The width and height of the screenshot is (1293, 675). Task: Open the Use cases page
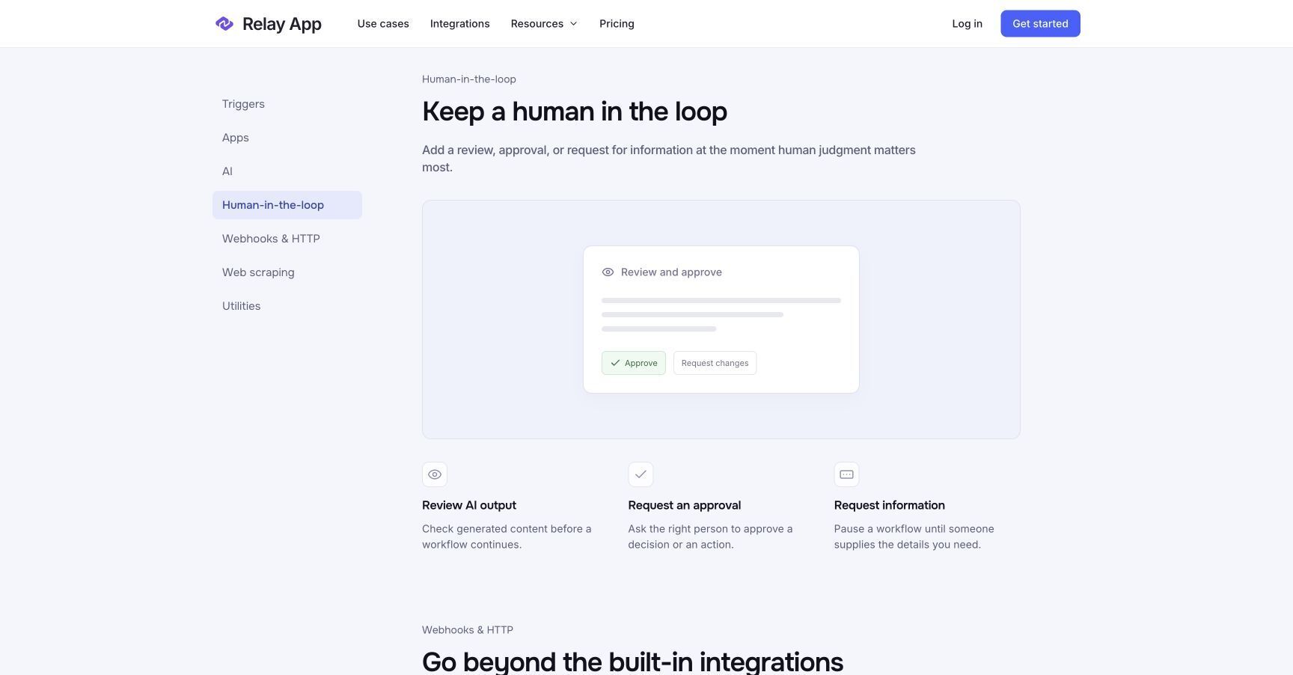coord(383,24)
